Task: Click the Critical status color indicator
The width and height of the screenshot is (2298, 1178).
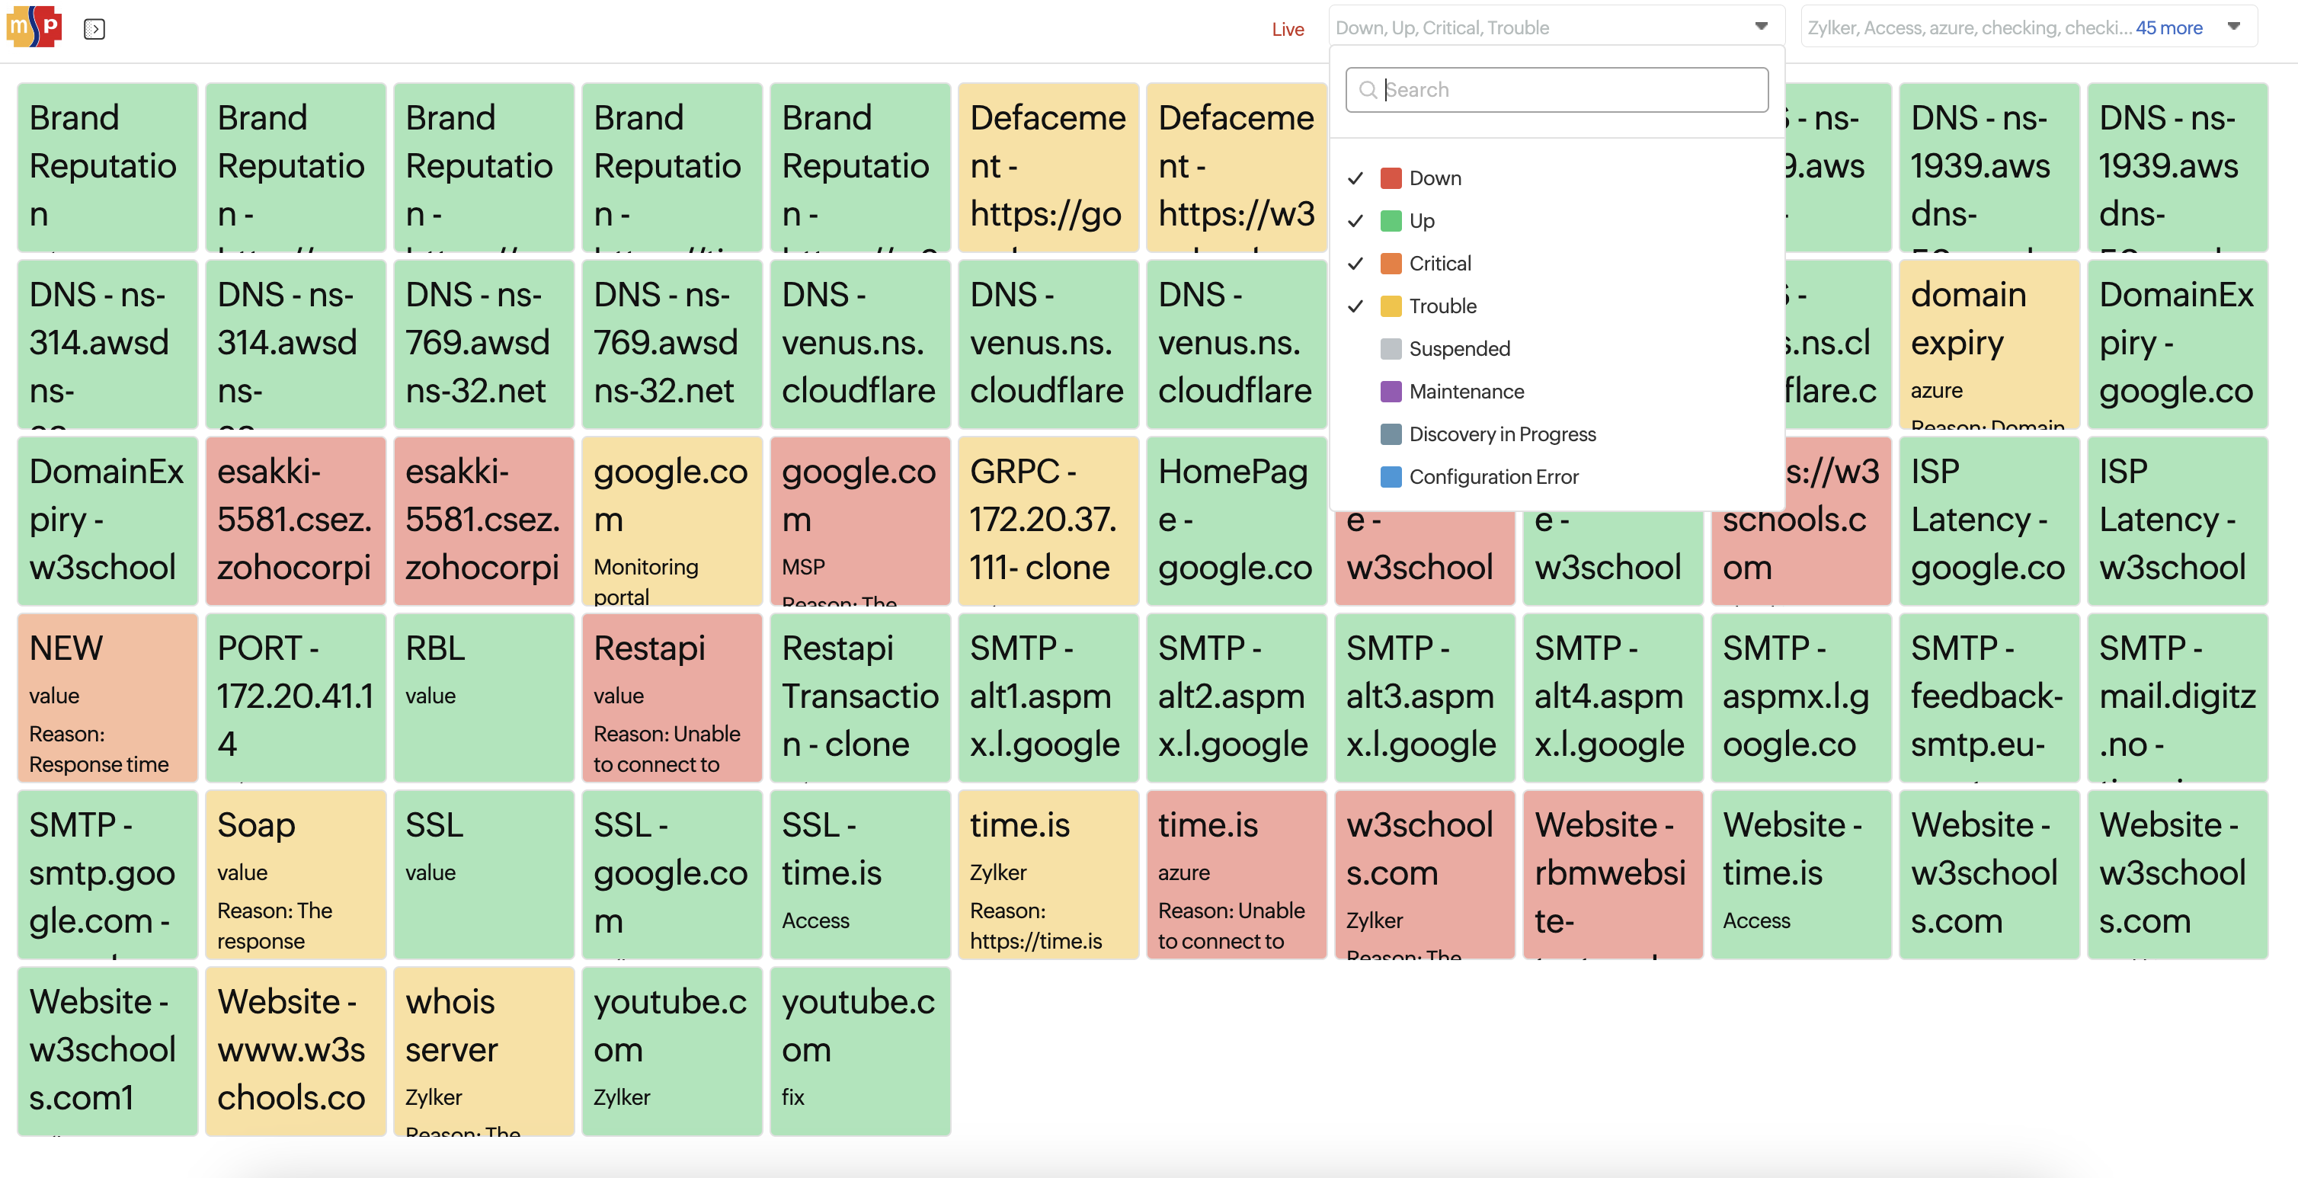Action: tap(1389, 263)
